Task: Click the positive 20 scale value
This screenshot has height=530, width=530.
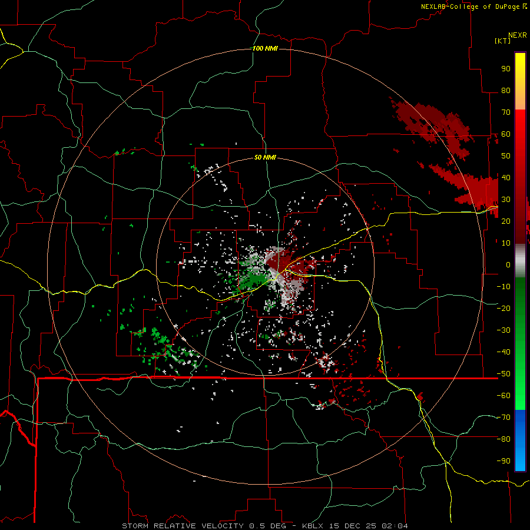Action: [506, 221]
